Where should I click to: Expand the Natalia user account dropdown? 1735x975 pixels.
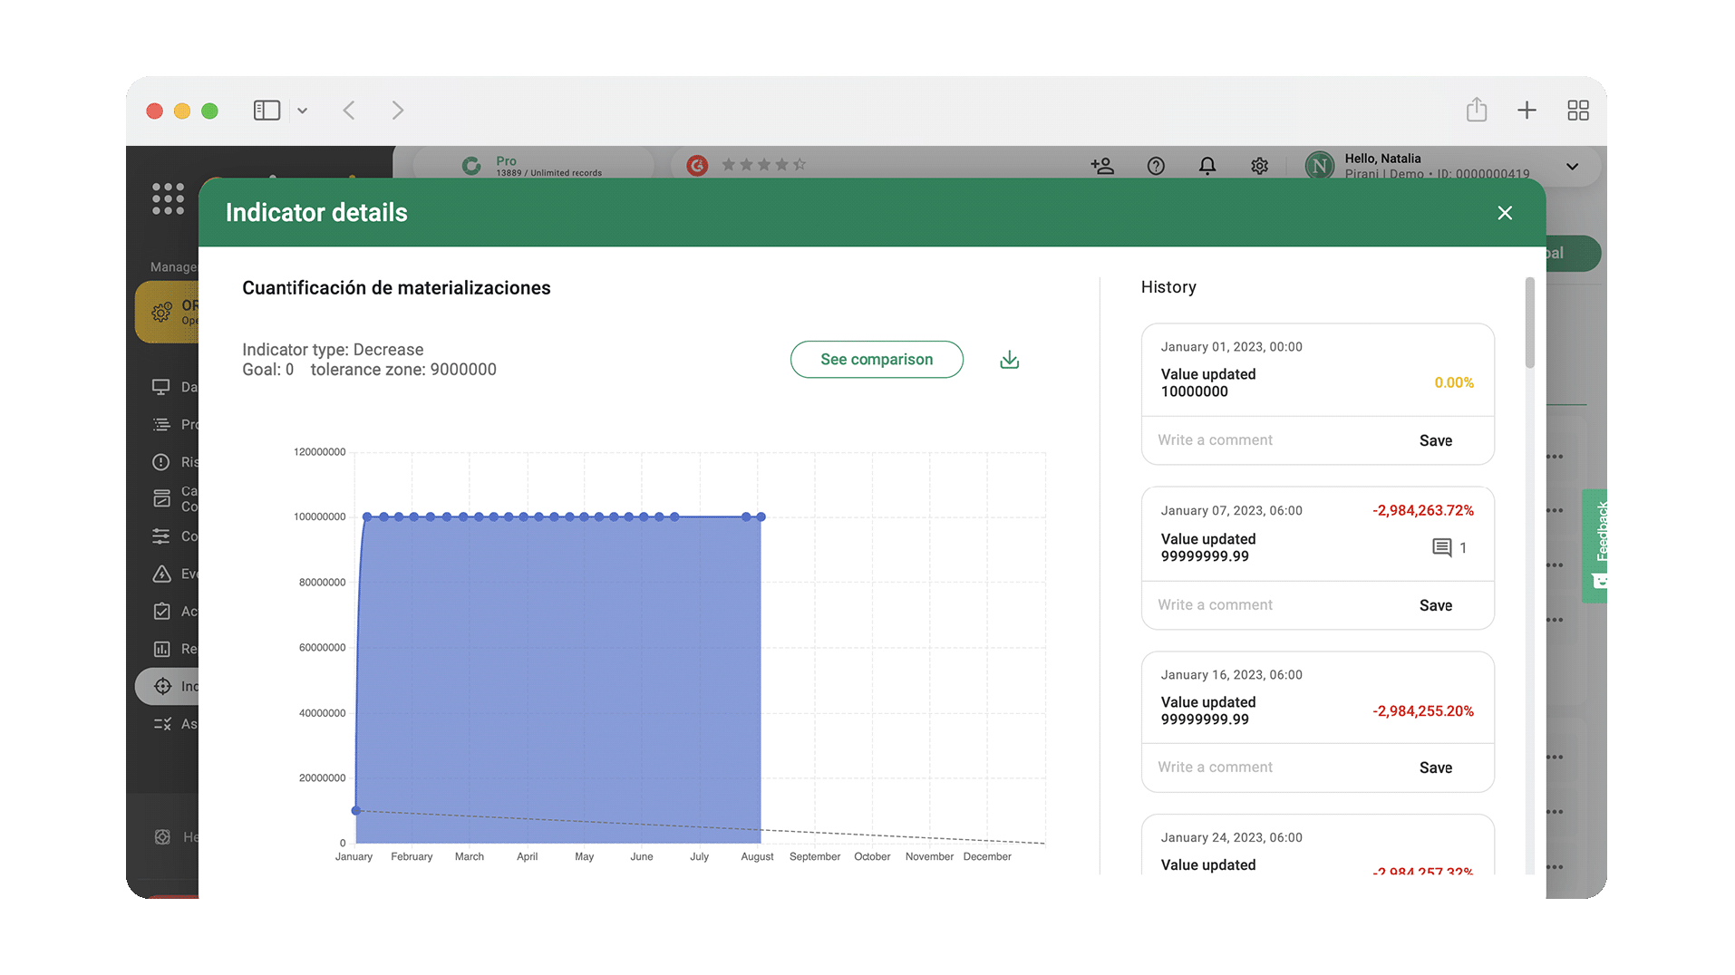click(x=1572, y=167)
